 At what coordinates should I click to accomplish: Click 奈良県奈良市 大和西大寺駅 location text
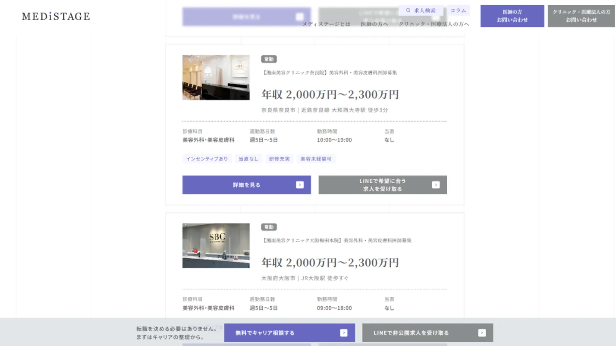tap(325, 110)
